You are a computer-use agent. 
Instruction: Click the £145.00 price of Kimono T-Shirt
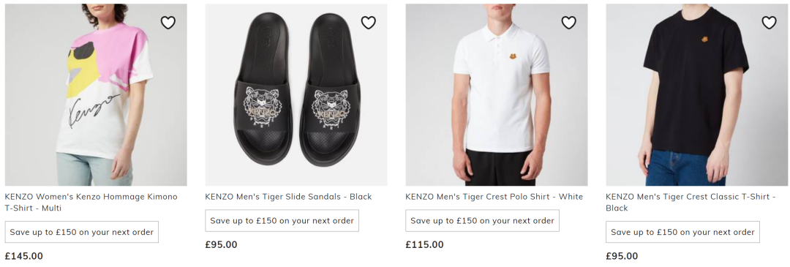24,256
